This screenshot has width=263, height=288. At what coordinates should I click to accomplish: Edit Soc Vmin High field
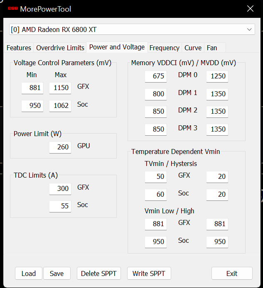(217, 242)
